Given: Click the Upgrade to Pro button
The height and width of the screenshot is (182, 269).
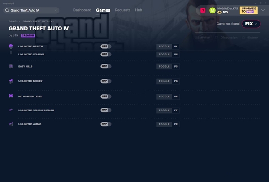Looking at the screenshot, I should [x=248, y=10].
